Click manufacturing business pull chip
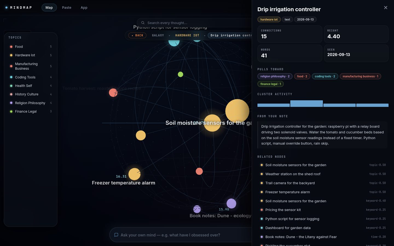This screenshot has height=246, width=394. tap(360, 76)
